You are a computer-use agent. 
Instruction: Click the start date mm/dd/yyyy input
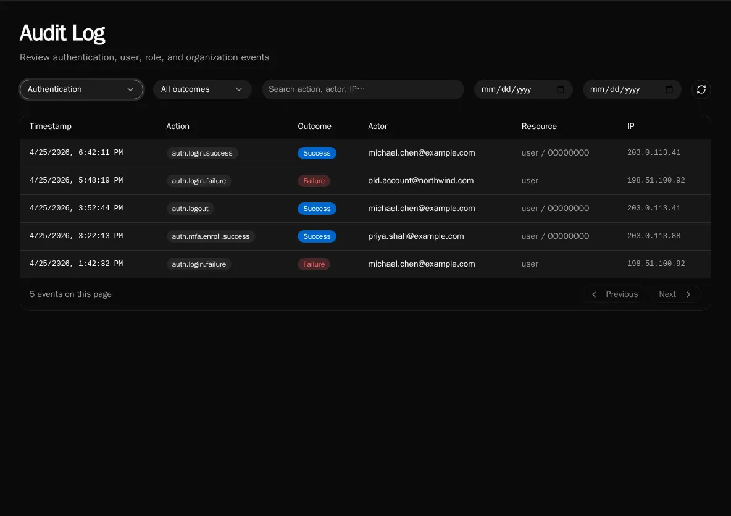point(523,89)
